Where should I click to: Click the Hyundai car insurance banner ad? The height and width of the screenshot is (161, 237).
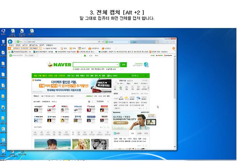click(72, 86)
